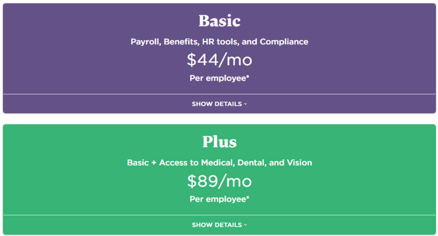Click 'Basic + Access to Medical, Dental, and Vision'
The height and width of the screenshot is (236, 438).
[x=219, y=162]
